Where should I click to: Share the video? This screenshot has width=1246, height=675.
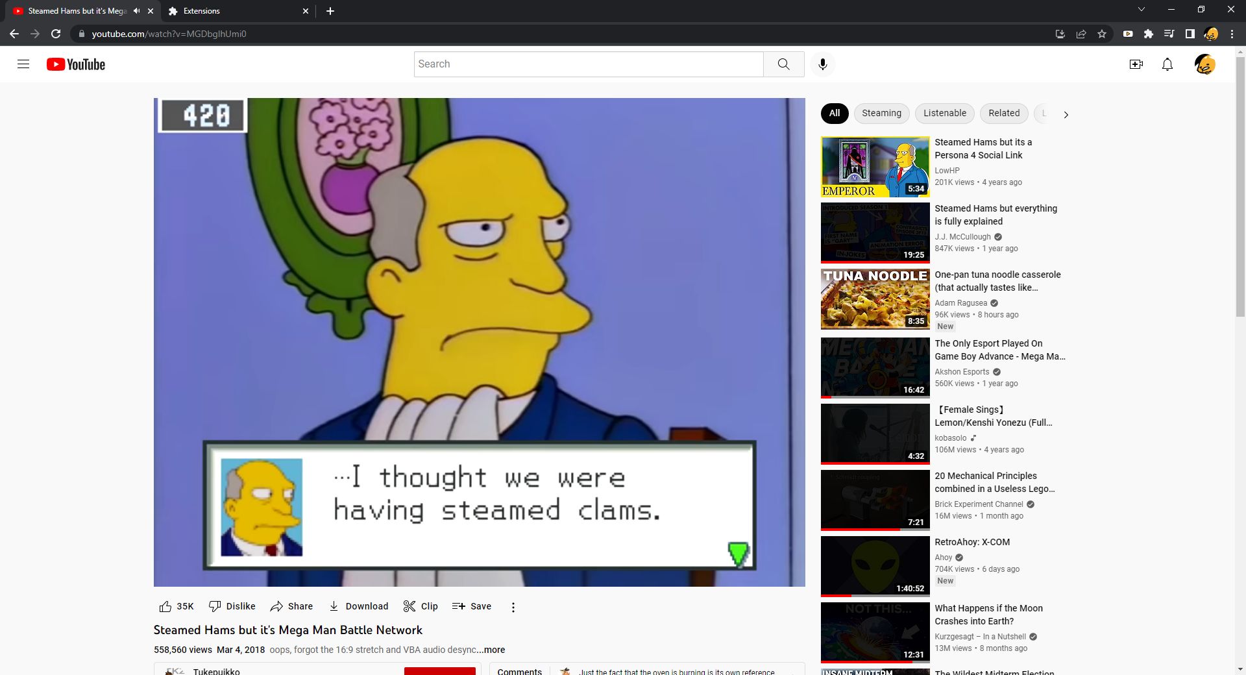(x=291, y=606)
